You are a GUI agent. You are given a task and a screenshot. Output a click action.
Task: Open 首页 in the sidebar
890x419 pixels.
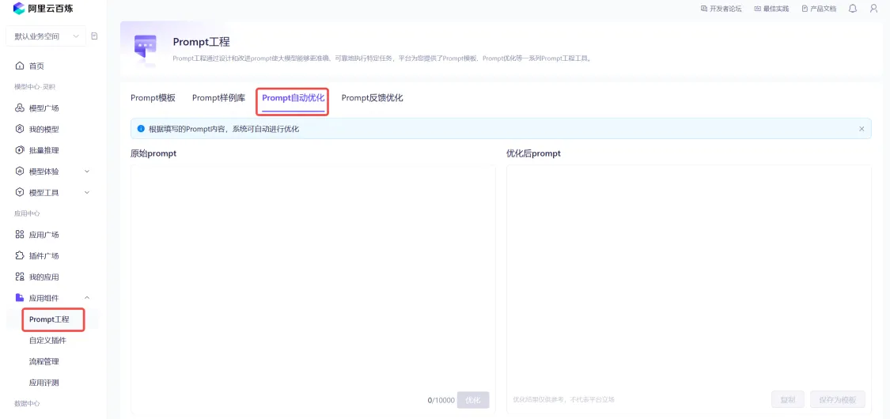pyautogui.click(x=36, y=66)
